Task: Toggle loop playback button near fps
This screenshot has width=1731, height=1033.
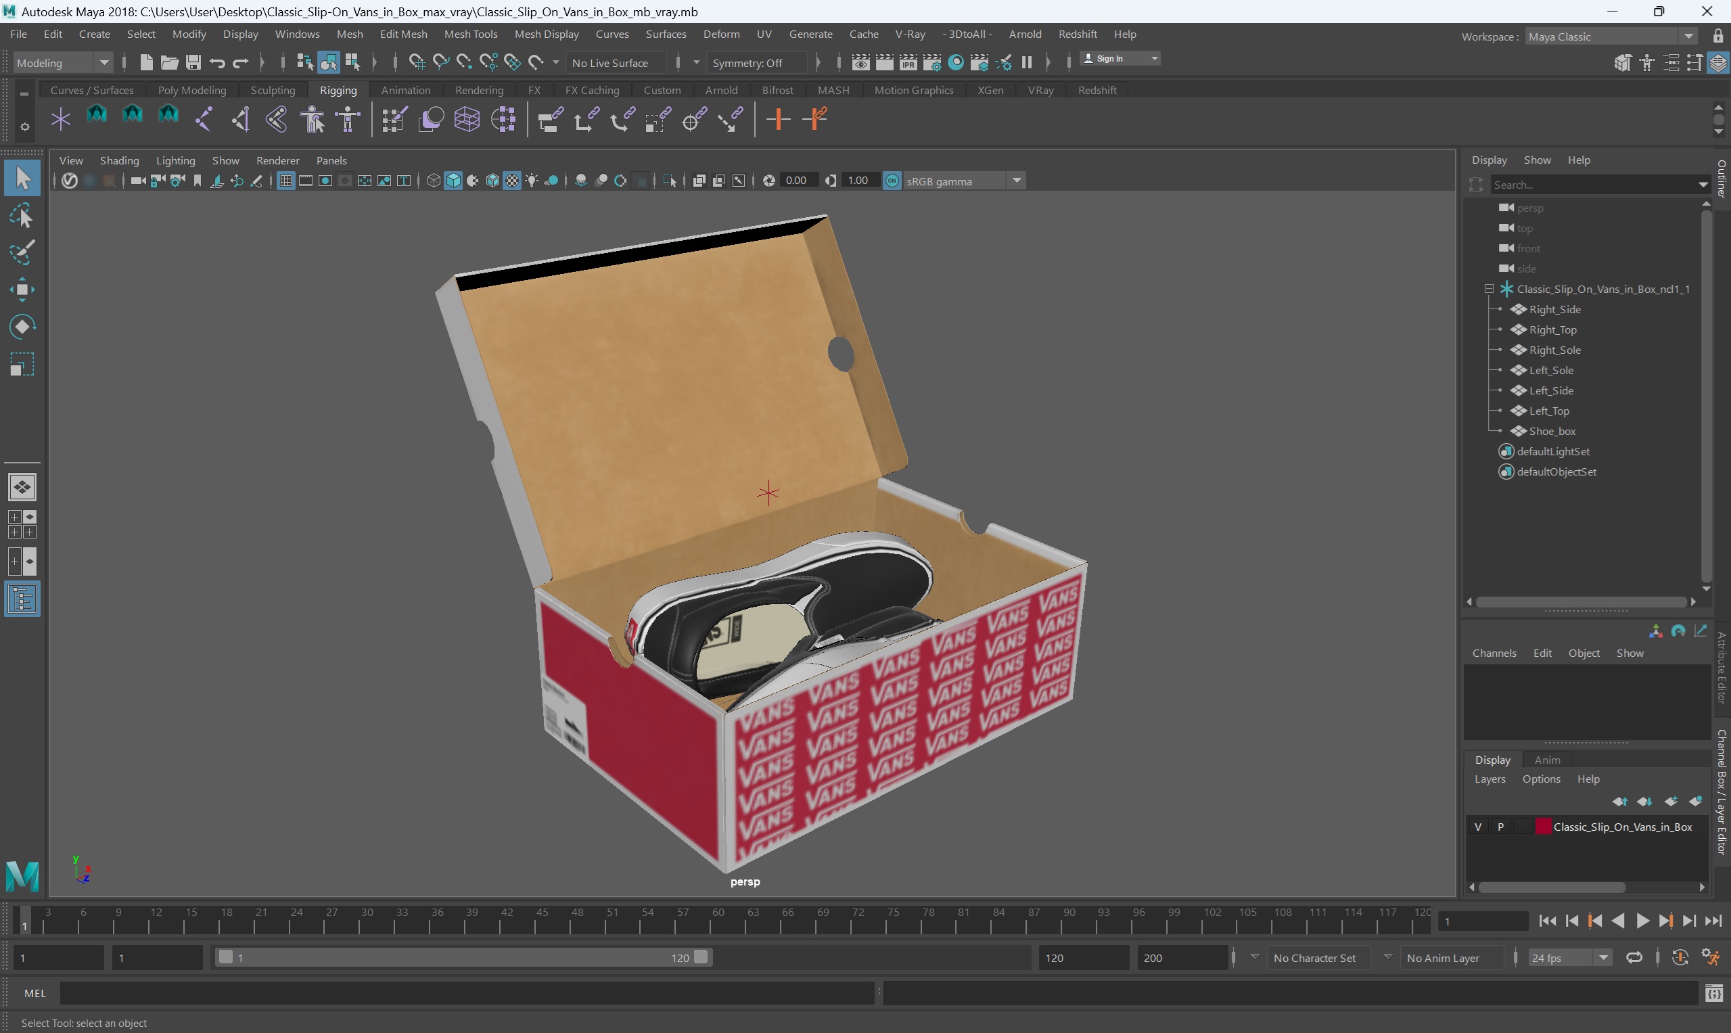Action: click(x=1634, y=958)
